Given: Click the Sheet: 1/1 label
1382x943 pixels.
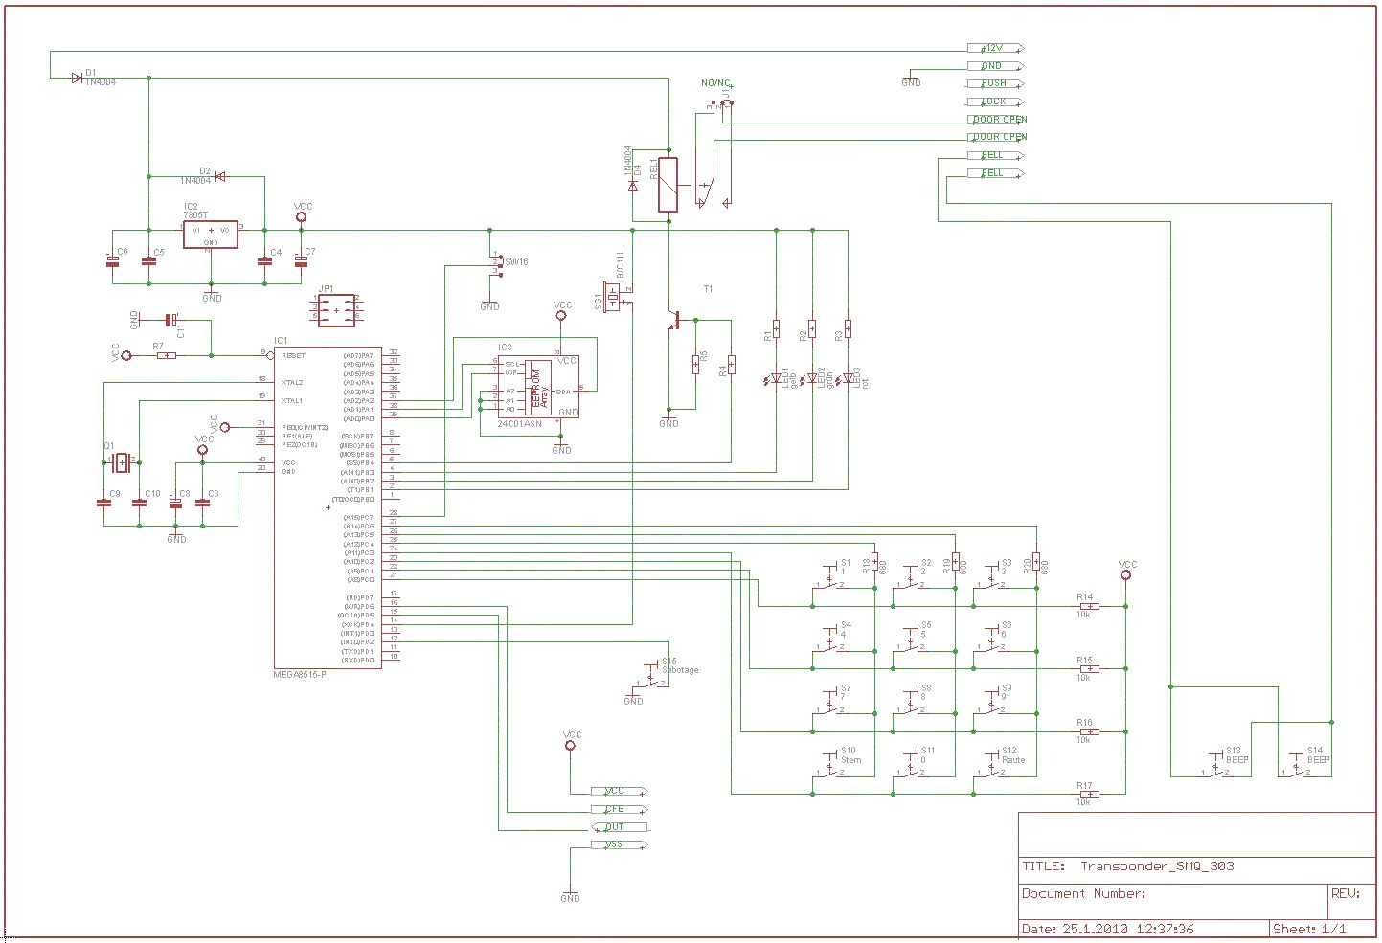Looking at the screenshot, I should point(1309,929).
